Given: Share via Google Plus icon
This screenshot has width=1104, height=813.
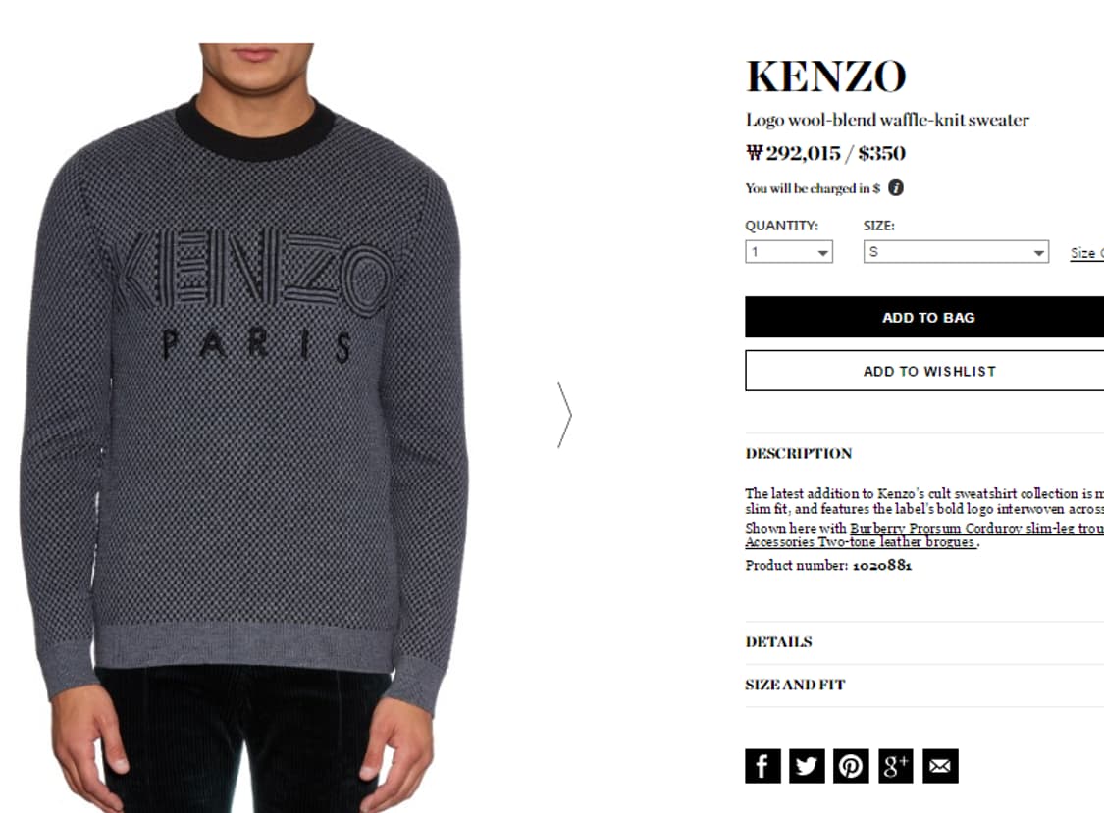Looking at the screenshot, I should [896, 766].
